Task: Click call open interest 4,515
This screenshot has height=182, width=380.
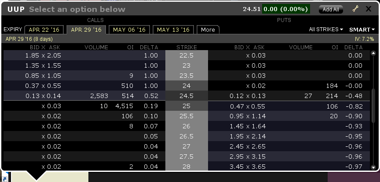Action: coord(124,106)
